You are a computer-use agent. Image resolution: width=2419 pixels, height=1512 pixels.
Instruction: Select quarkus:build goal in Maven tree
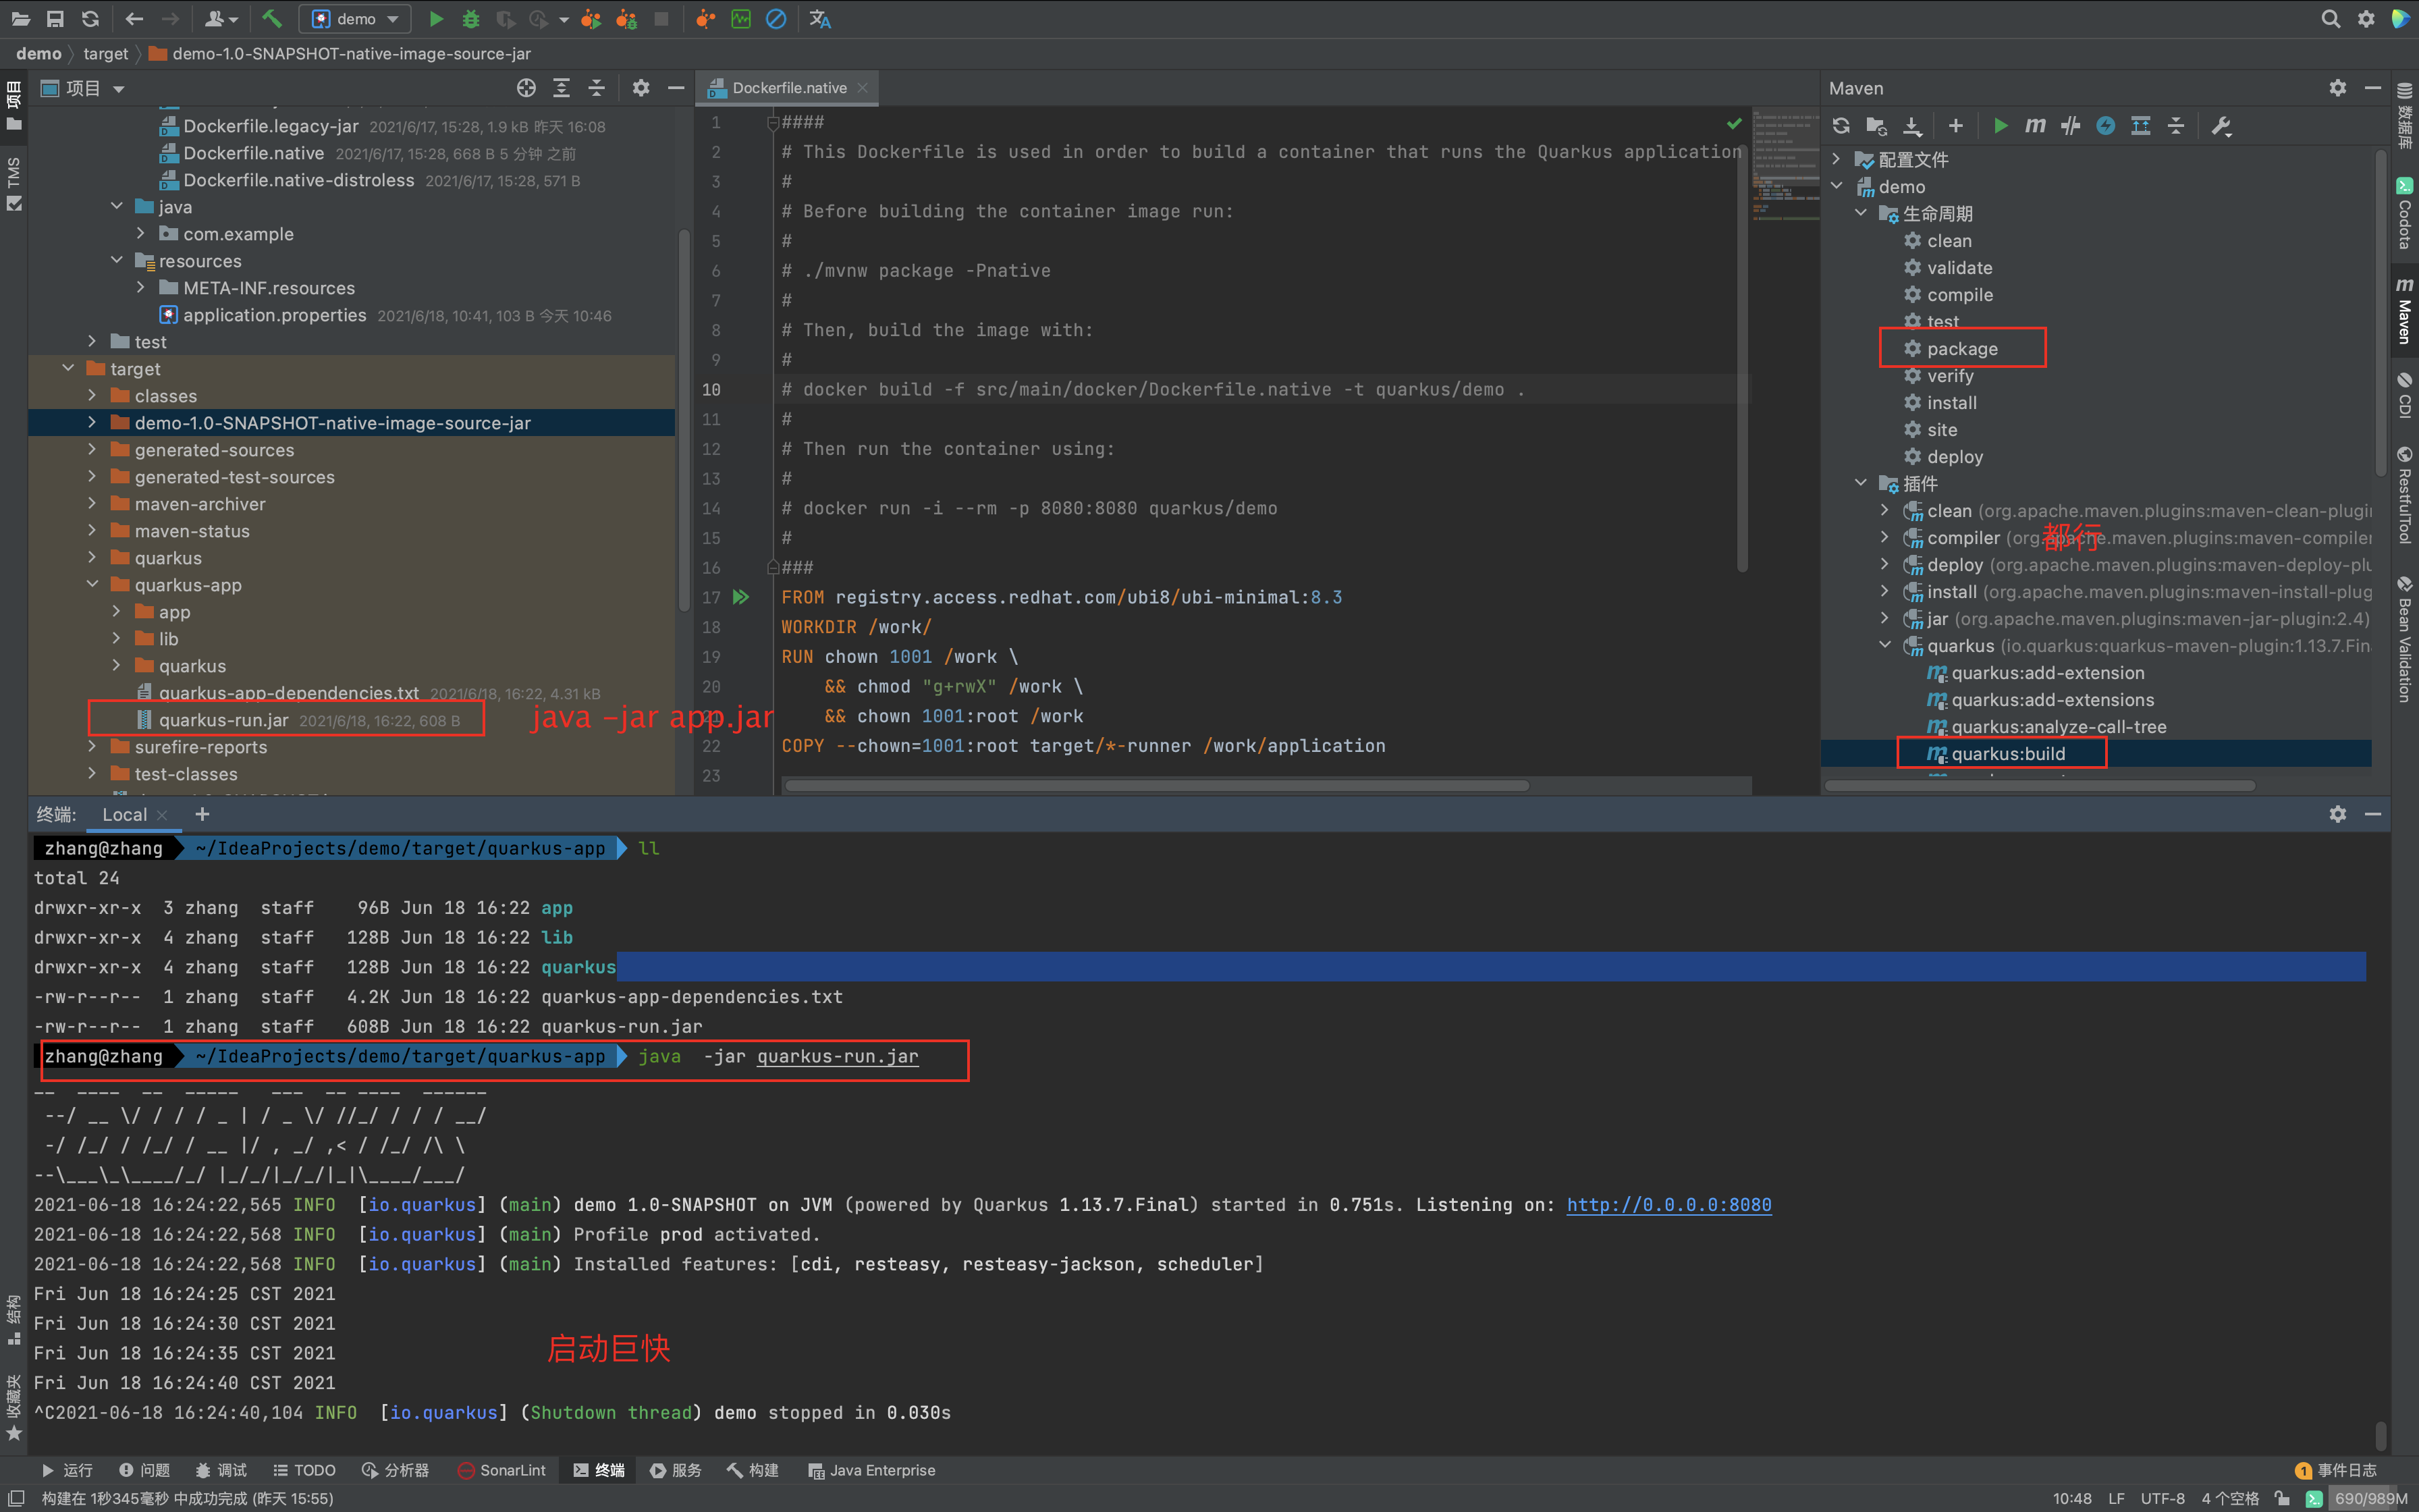pos(2008,753)
